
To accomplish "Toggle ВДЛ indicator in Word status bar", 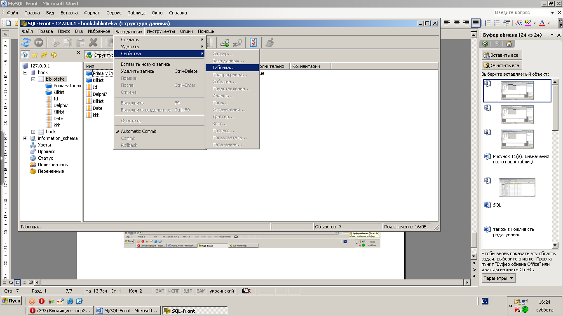I will (188, 291).
